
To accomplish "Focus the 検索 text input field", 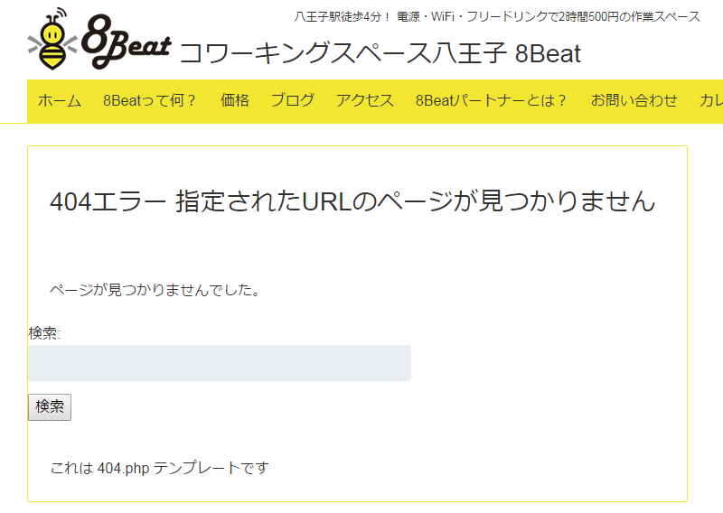I will [220, 363].
